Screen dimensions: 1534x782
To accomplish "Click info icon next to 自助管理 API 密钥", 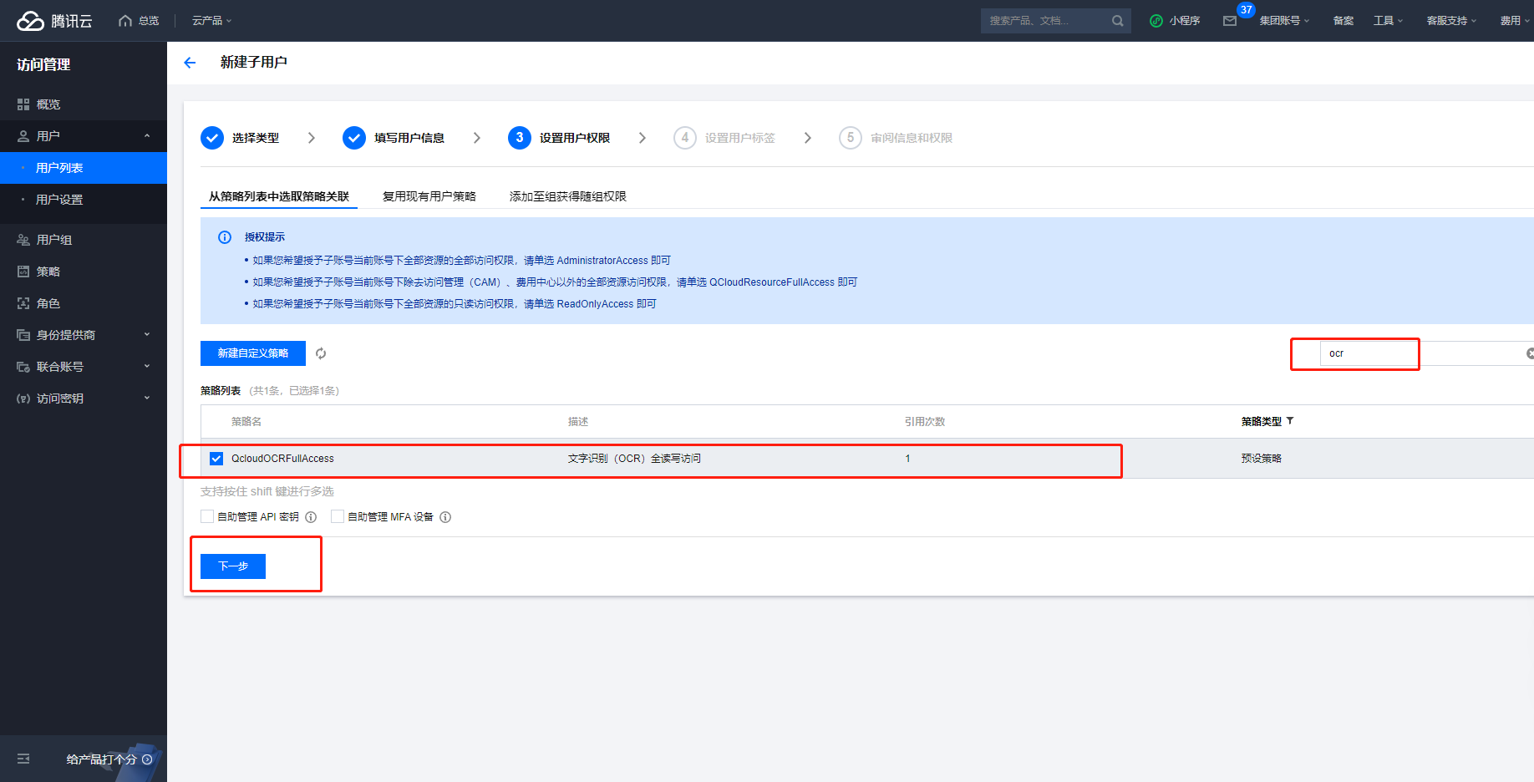I will coord(311,517).
